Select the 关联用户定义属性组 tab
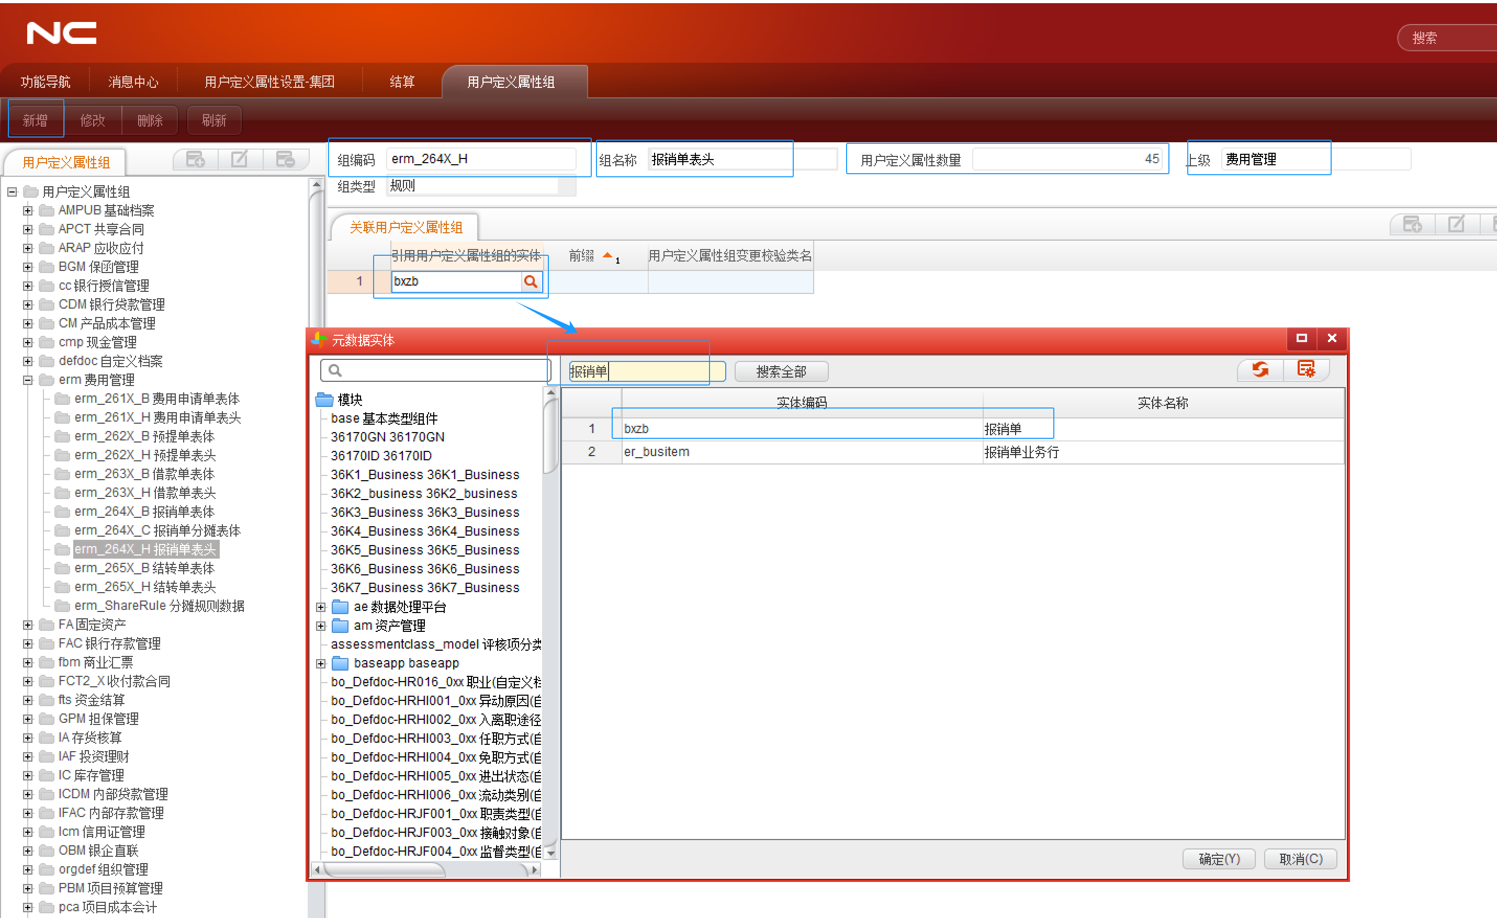This screenshot has width=1497, height=918. [406, 226]
